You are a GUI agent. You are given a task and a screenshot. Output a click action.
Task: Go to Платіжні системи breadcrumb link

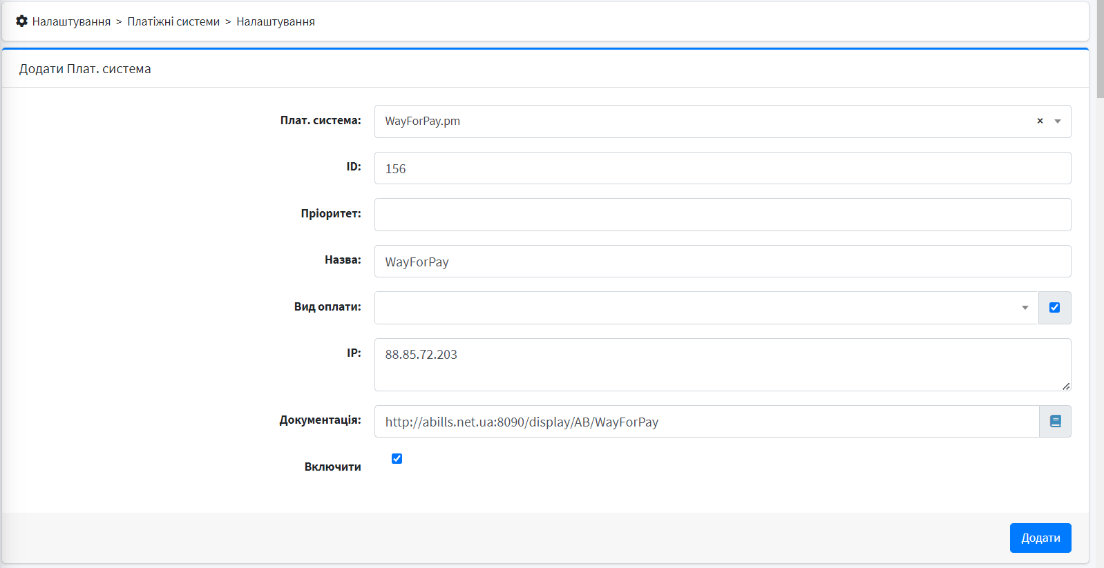point(173,21)
